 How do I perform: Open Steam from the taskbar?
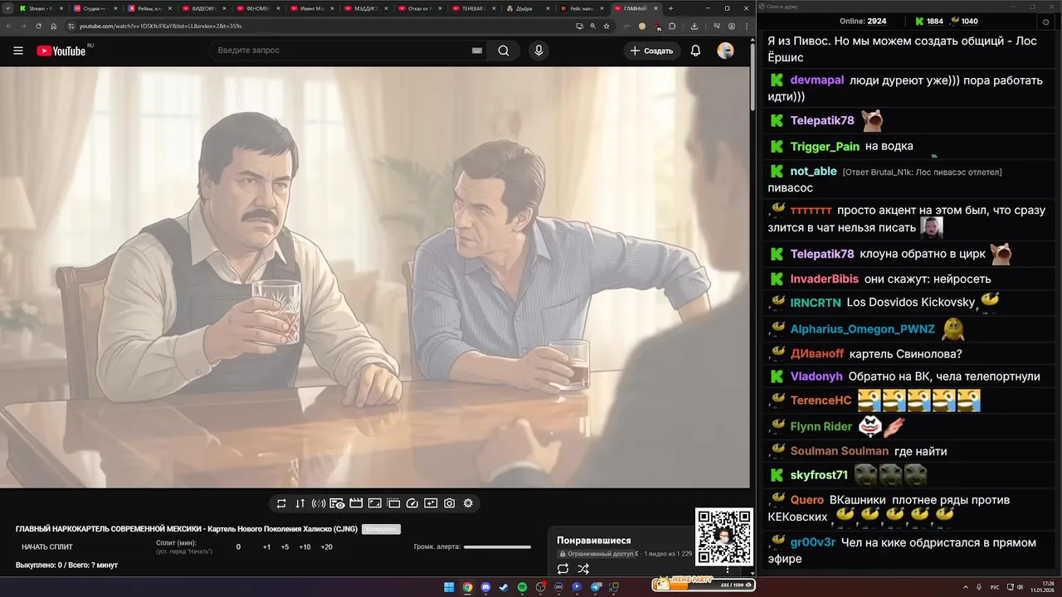click(x=504, y=587)
